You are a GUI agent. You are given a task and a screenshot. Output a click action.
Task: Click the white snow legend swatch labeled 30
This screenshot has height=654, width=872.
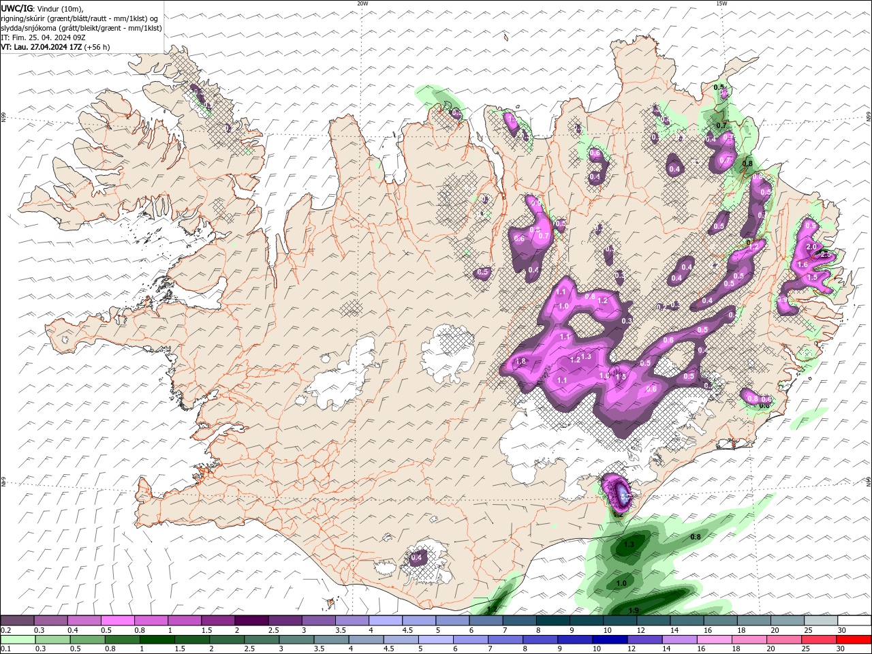(854, 621)
